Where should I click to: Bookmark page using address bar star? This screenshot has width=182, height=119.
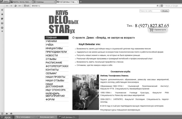coord(158,5)
